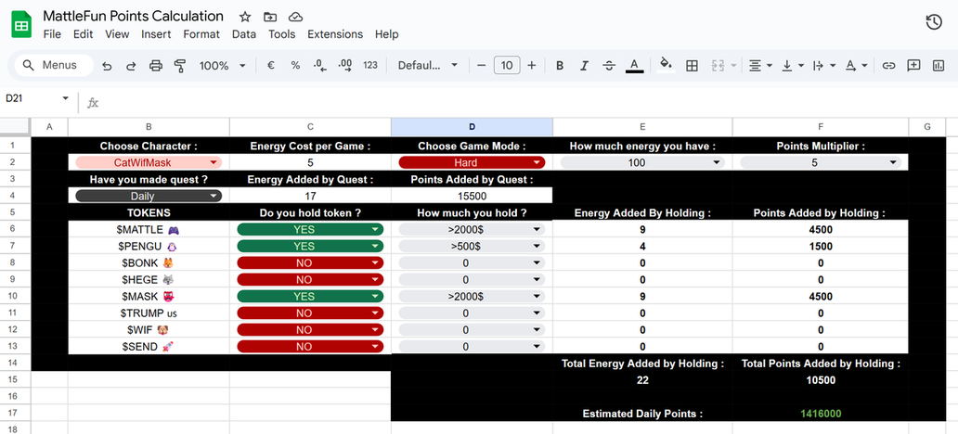Image resolution: width=958 pixels, height=434 pixels.
Task: Click the Insert link icon
Action: point(888,66)
